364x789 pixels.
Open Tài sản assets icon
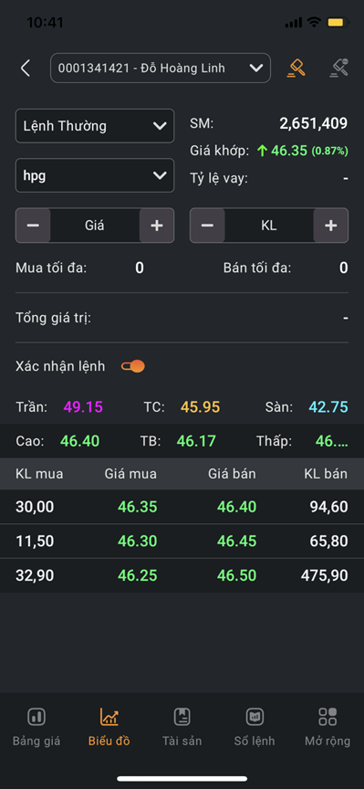[x=182, y=717]
